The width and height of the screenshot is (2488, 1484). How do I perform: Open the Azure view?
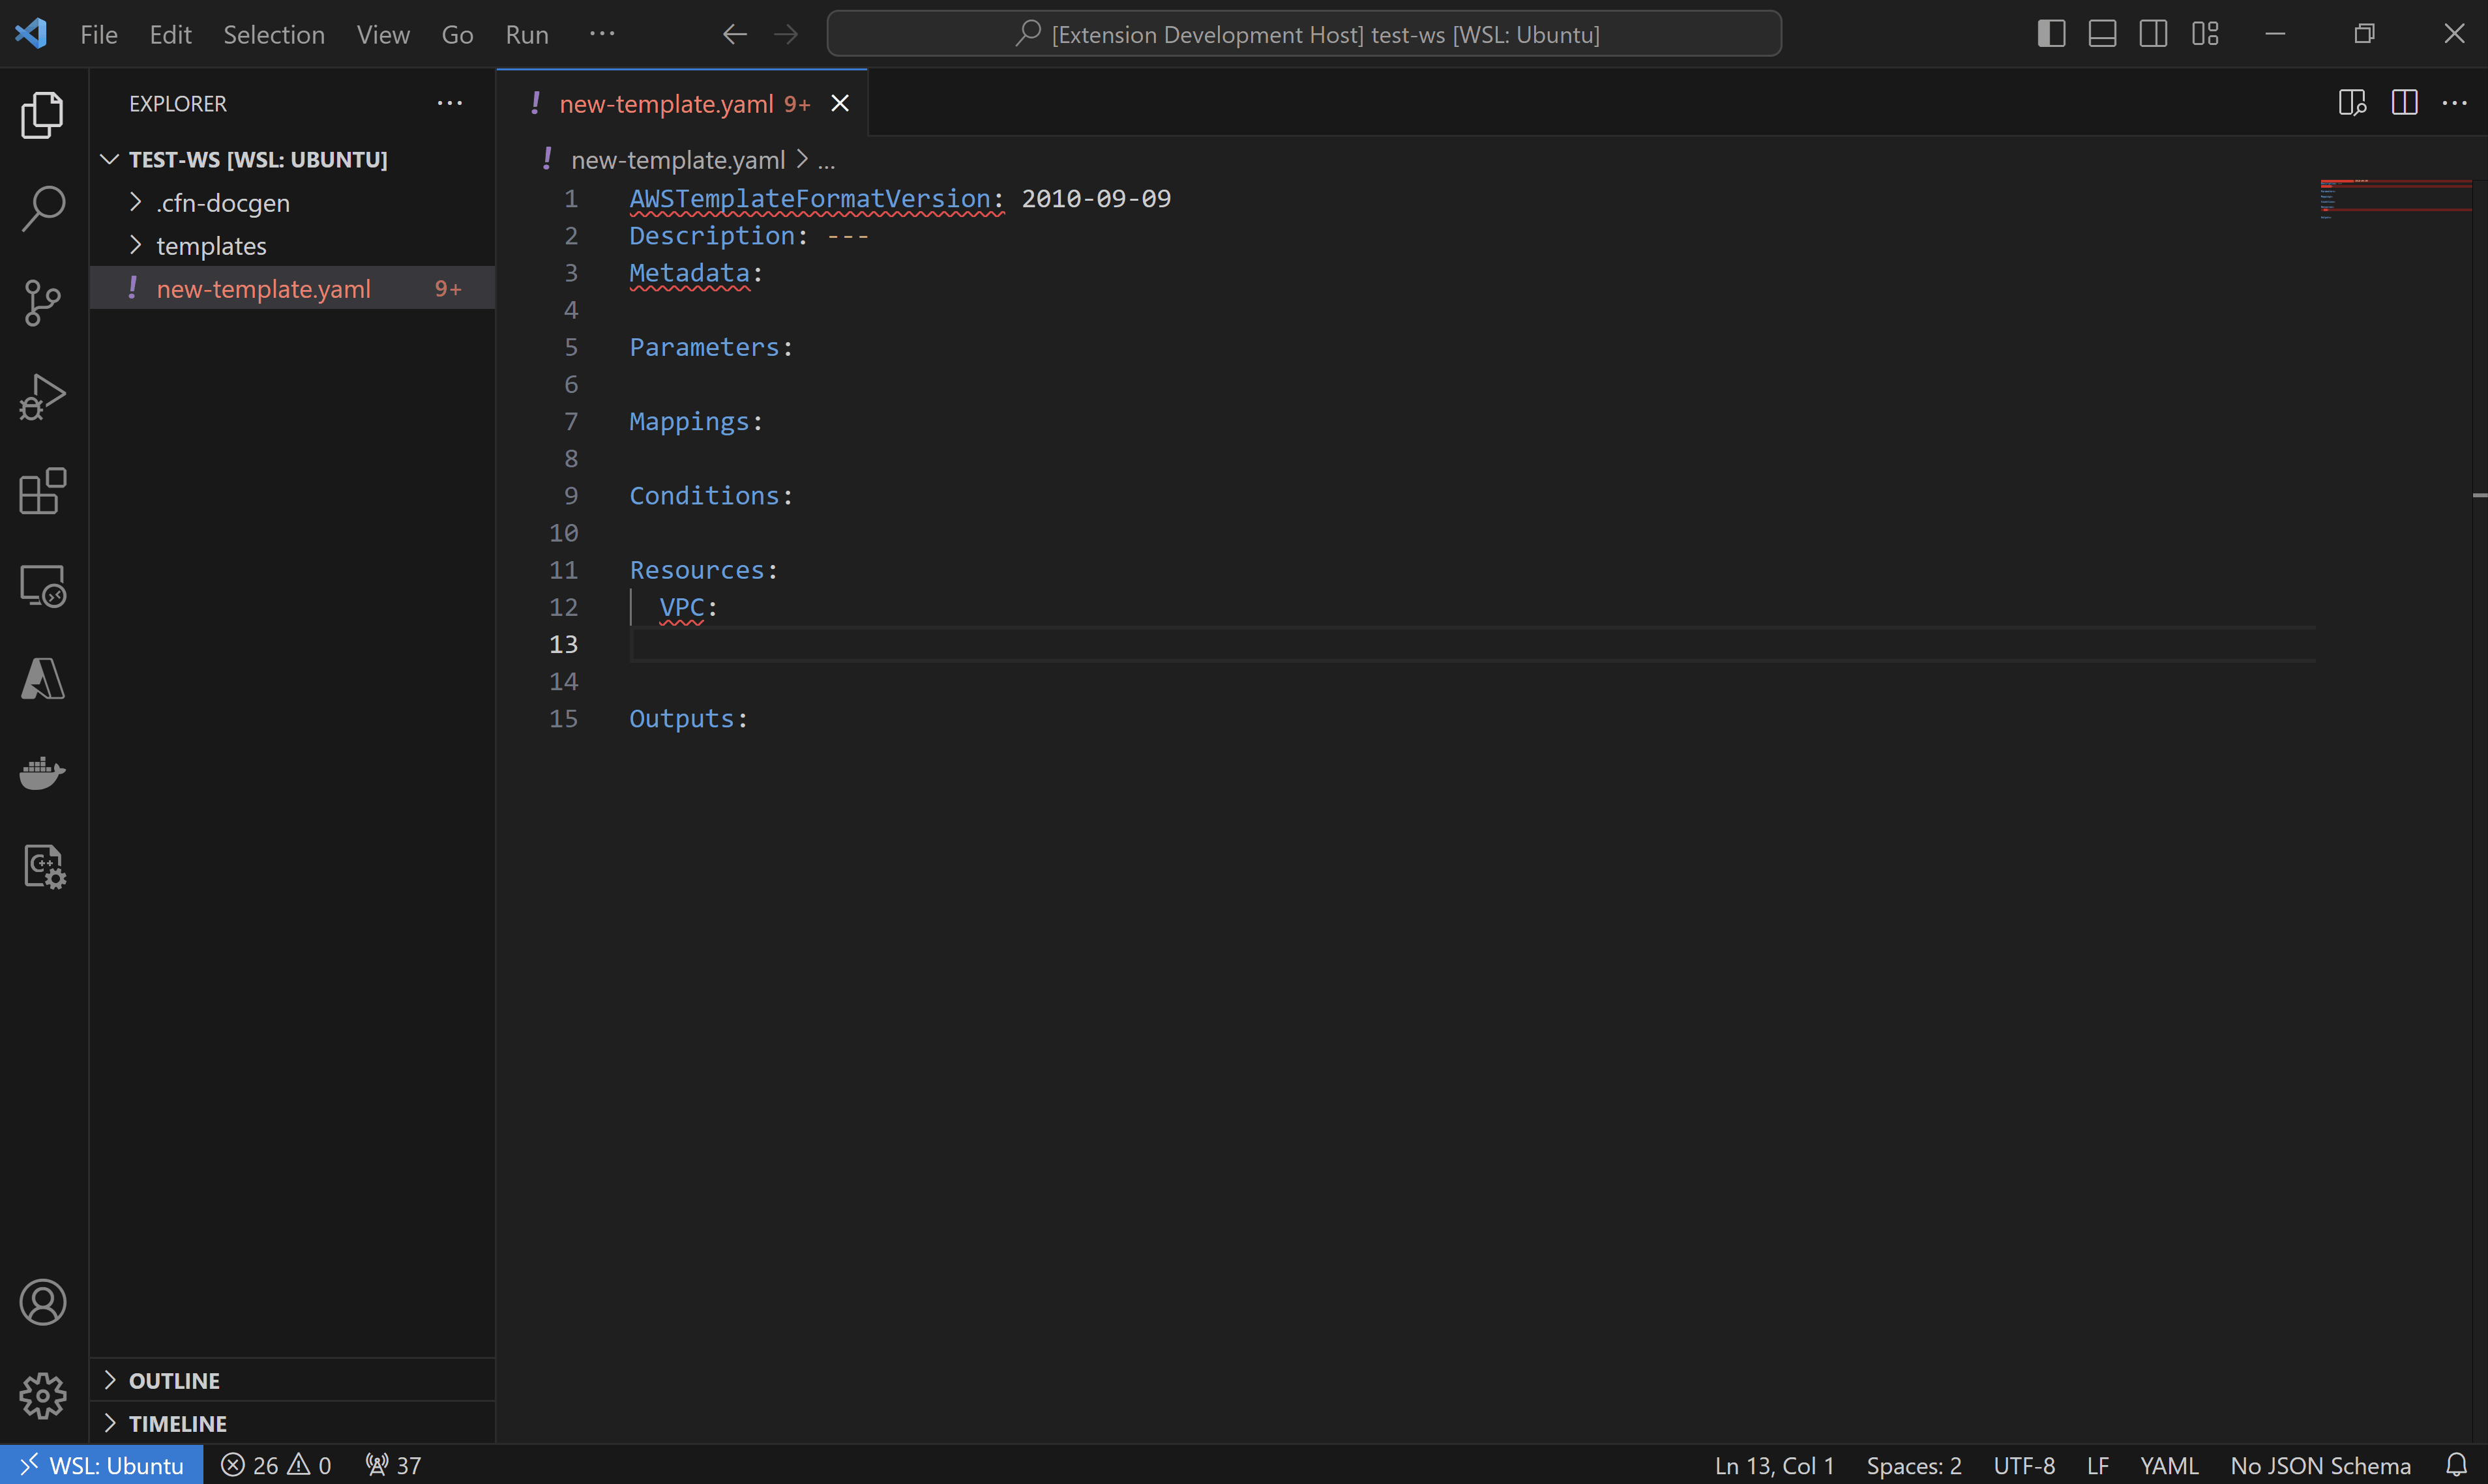pyautogui.click(x=42, y=679)
